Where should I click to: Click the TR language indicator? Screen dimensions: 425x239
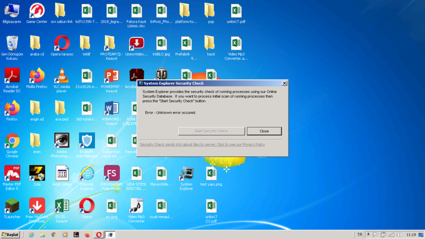(x=360, y=235)
